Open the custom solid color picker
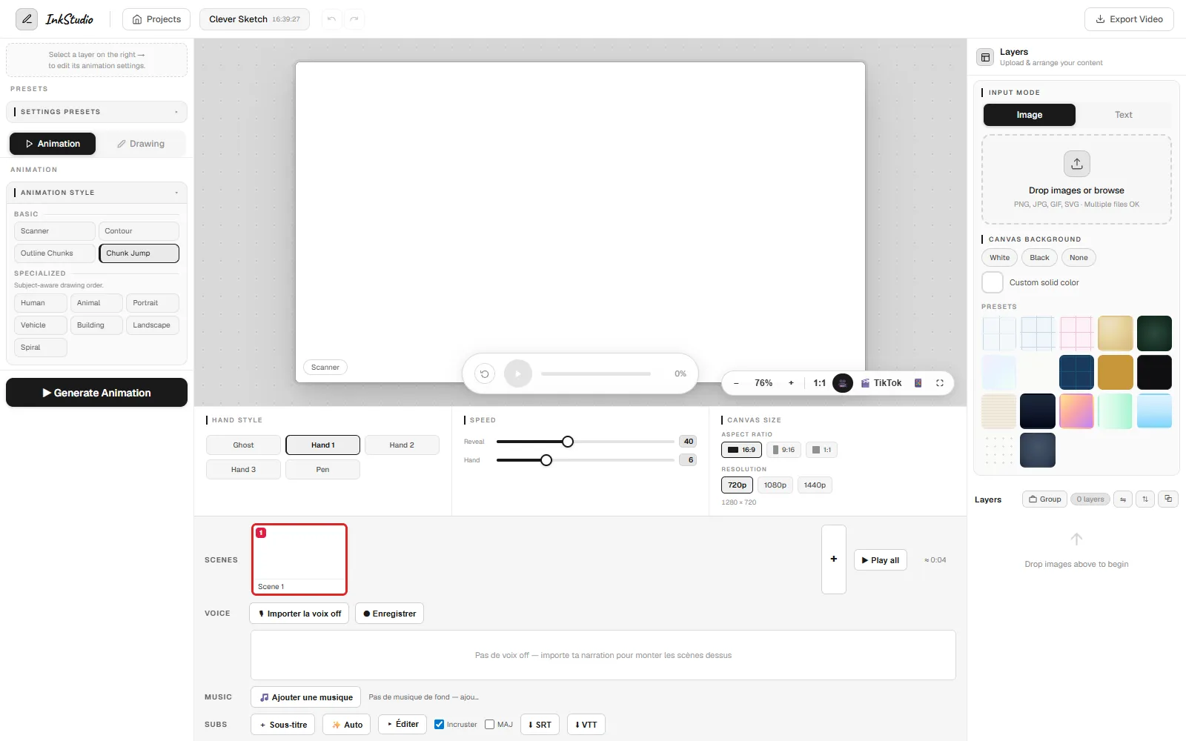Viewport: 1186px width, 741px height. pyautogui.click(x=993, y=282)
